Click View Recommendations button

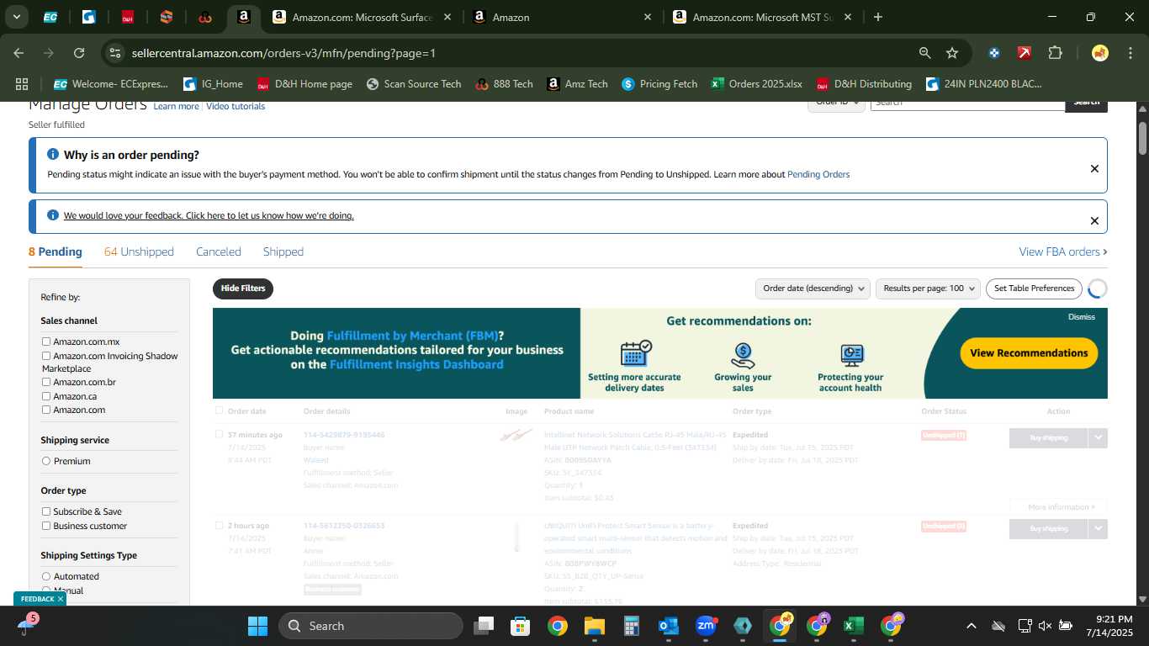tap(1029, 353)
